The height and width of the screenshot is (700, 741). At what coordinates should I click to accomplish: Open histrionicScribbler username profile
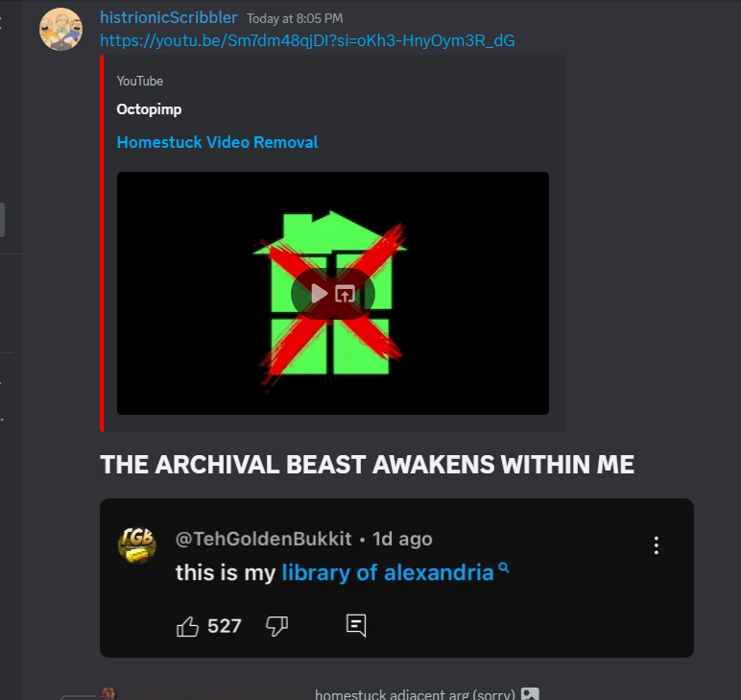(x=168, y=17)
